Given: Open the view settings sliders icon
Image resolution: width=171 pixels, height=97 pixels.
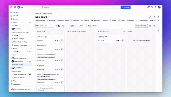Looking at the screenshot, I should point(154,26).
